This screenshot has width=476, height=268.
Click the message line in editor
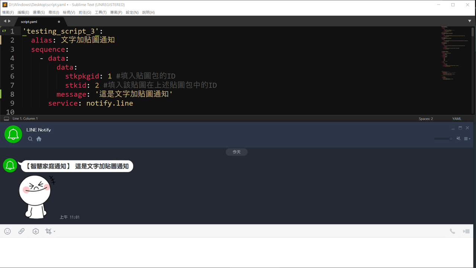click(115, 95)
